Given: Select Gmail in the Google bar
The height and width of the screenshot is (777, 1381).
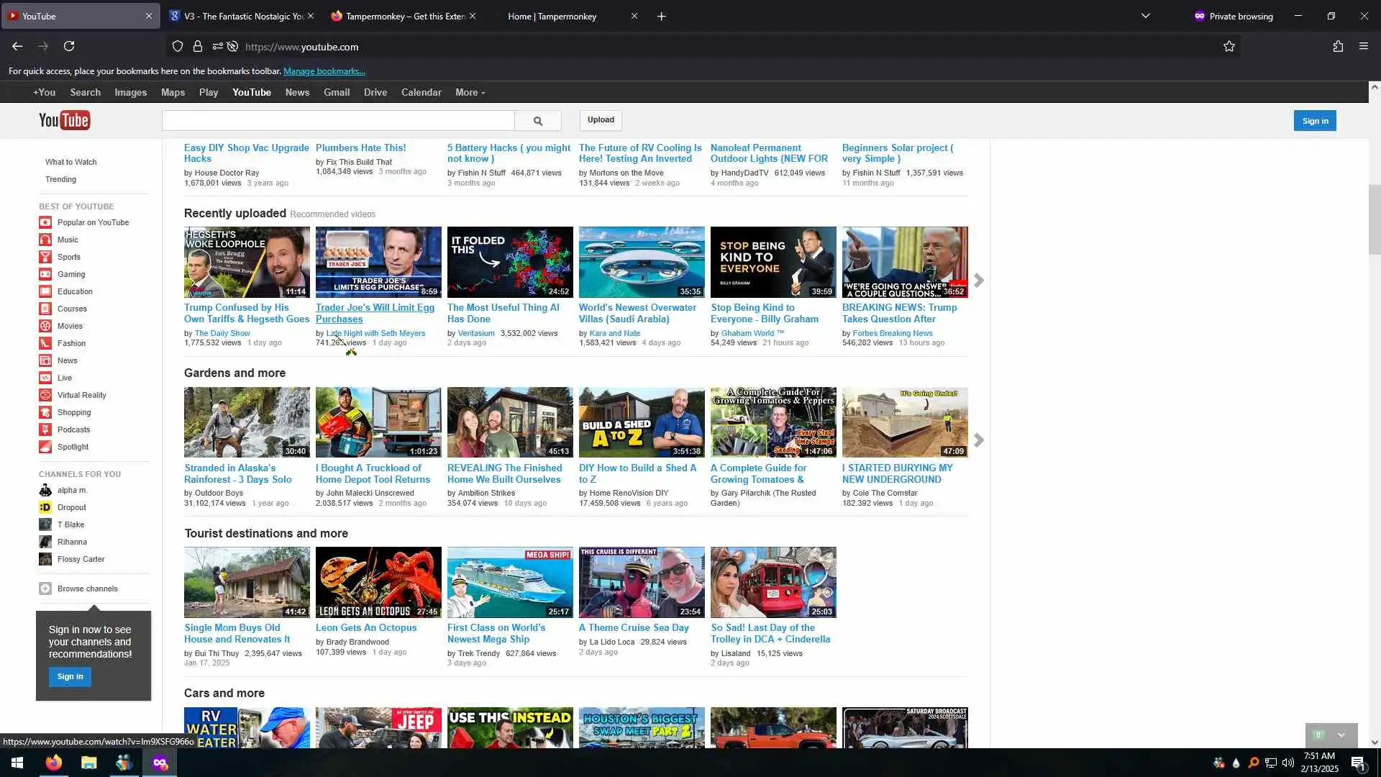Looking at the screenshot, I should (336, 93).
